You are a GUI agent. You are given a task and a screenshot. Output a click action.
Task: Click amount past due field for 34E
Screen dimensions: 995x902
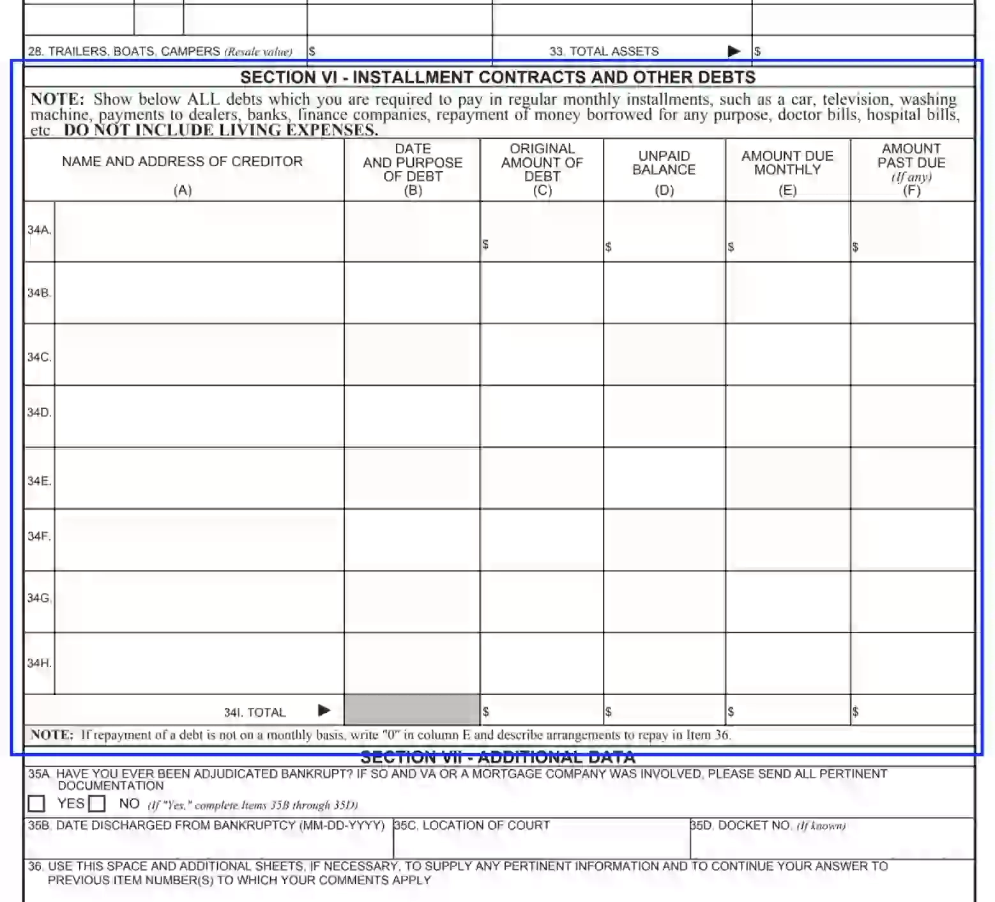click(x=912, y=478)
